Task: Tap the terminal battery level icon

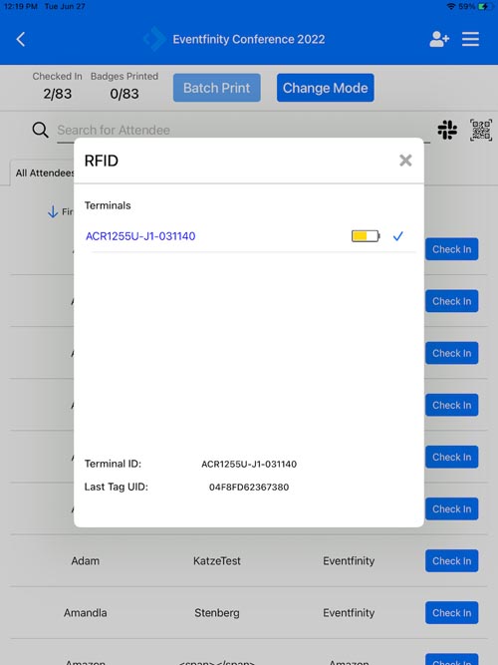Action: pos(366,236)
